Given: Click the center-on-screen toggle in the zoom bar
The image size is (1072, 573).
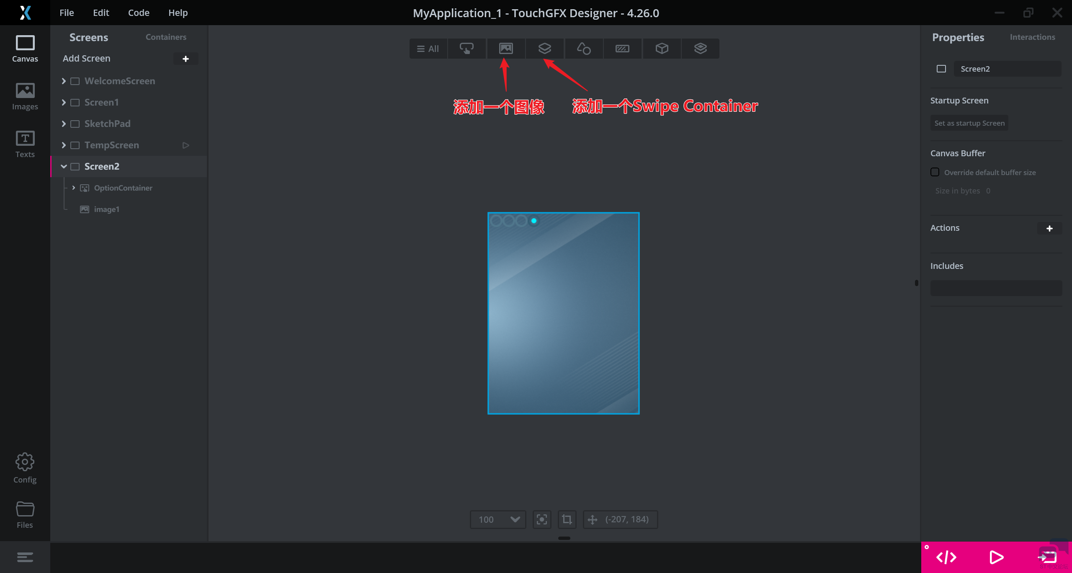Looking at the screenshot, I should pos(542,519).
